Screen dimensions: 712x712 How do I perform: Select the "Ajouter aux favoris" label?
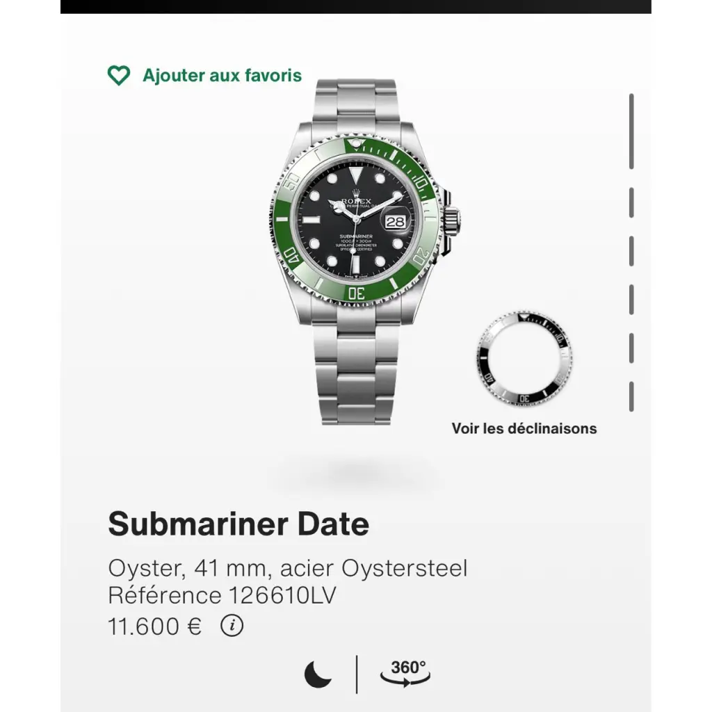point(222,75)
